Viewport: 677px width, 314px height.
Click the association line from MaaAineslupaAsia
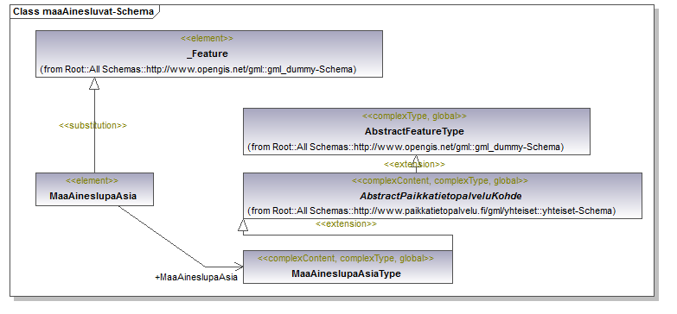point(162,236)
